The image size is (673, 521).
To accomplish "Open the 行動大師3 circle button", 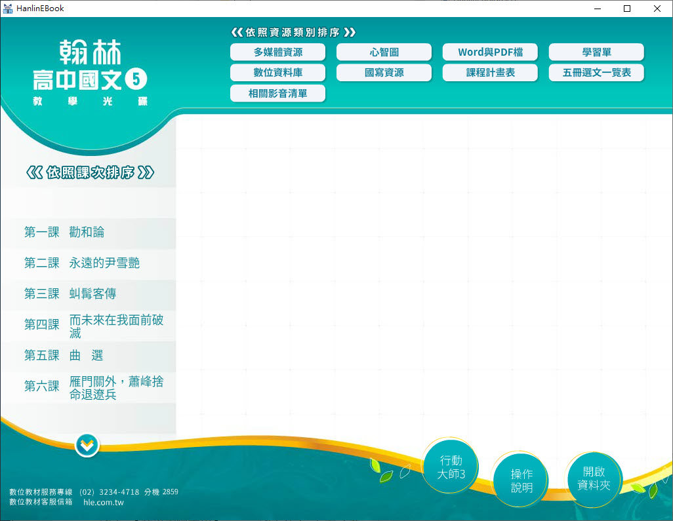I will (451, 467).
